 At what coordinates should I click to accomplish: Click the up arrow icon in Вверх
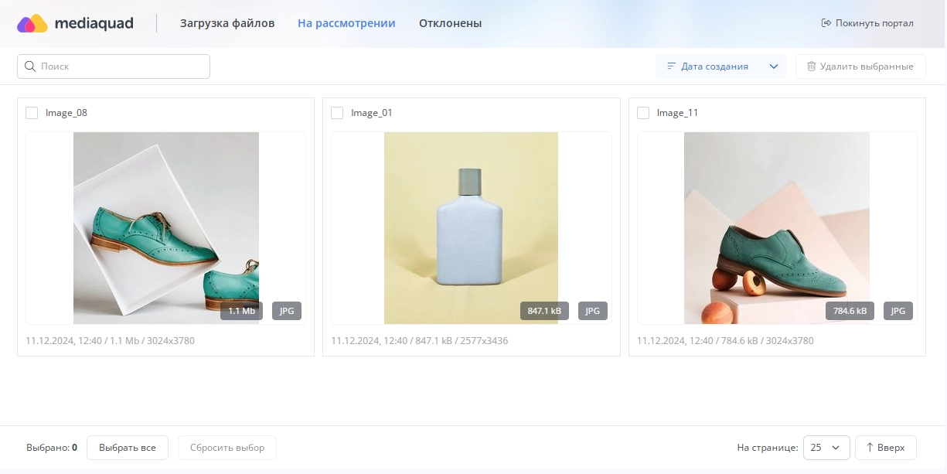869,448
